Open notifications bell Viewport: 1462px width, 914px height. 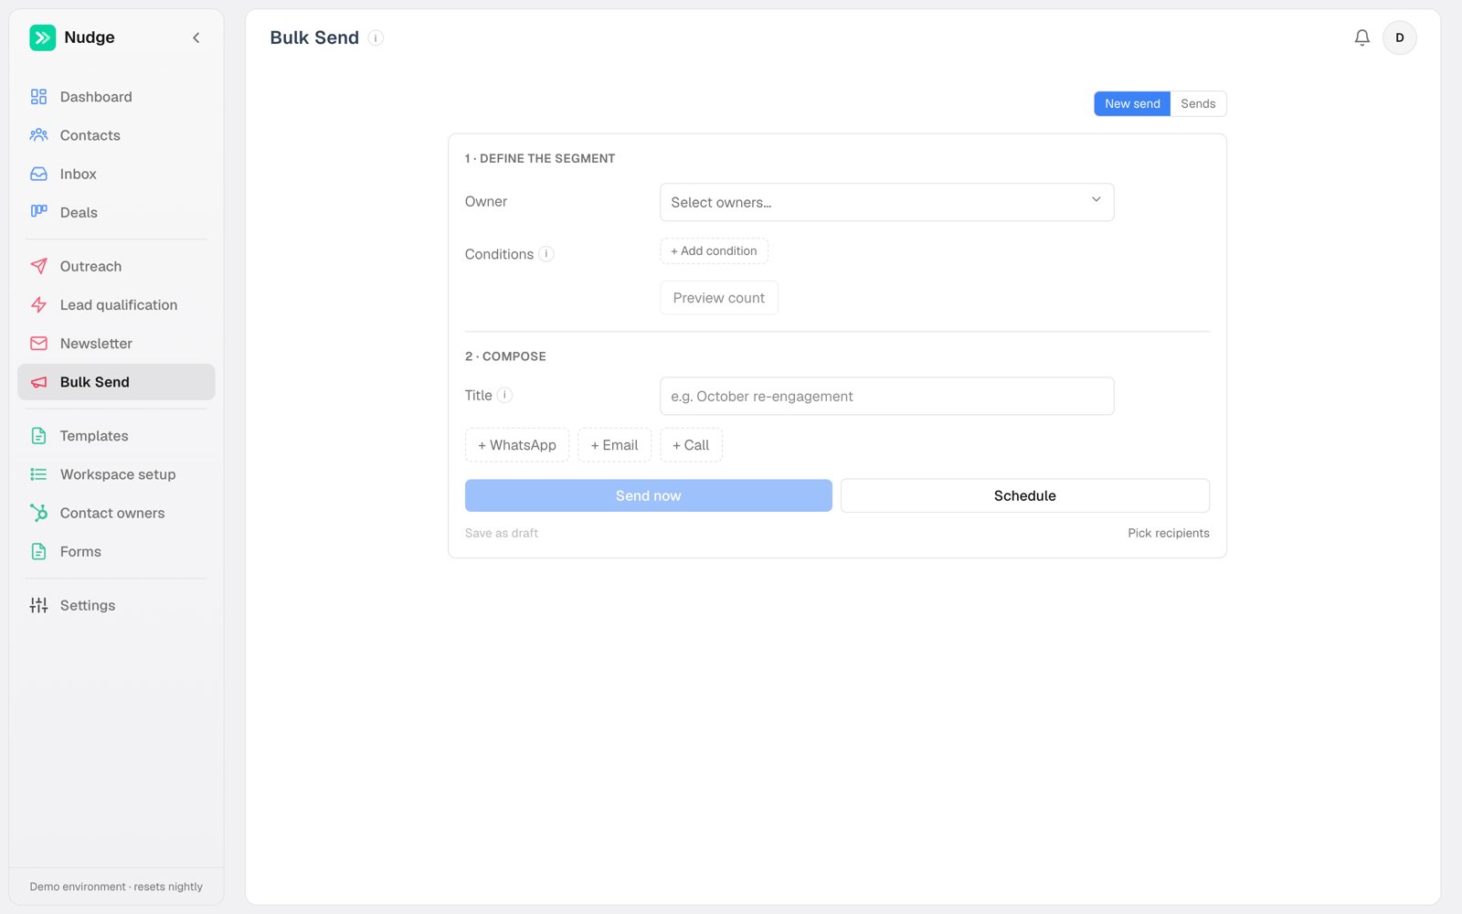point(1361,37)
